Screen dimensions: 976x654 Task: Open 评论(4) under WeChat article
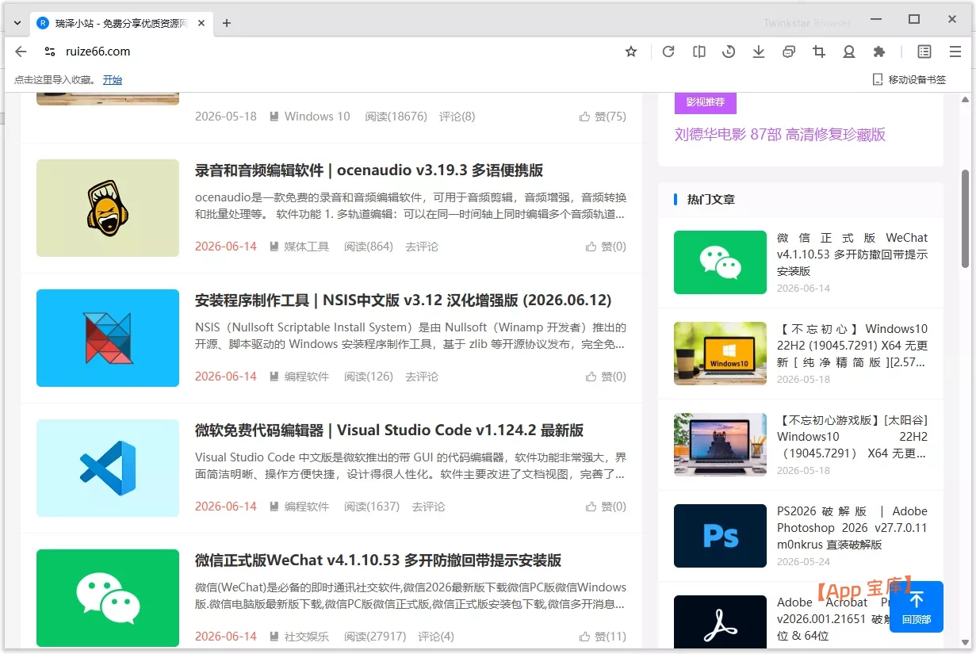[x=436, y=637]
